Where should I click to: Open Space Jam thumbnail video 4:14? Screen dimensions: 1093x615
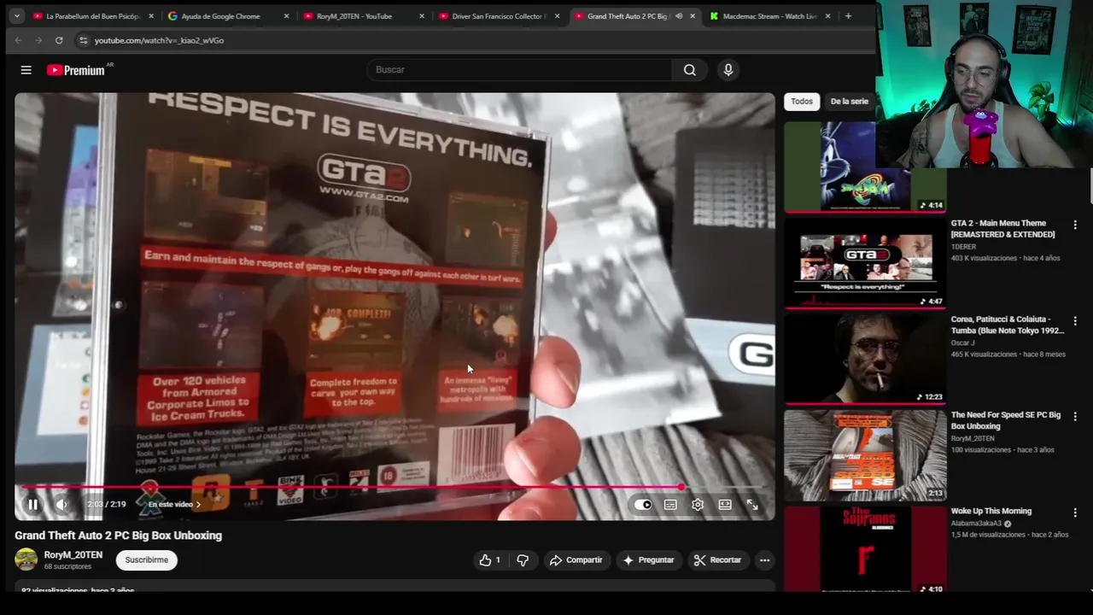point(865,167)
